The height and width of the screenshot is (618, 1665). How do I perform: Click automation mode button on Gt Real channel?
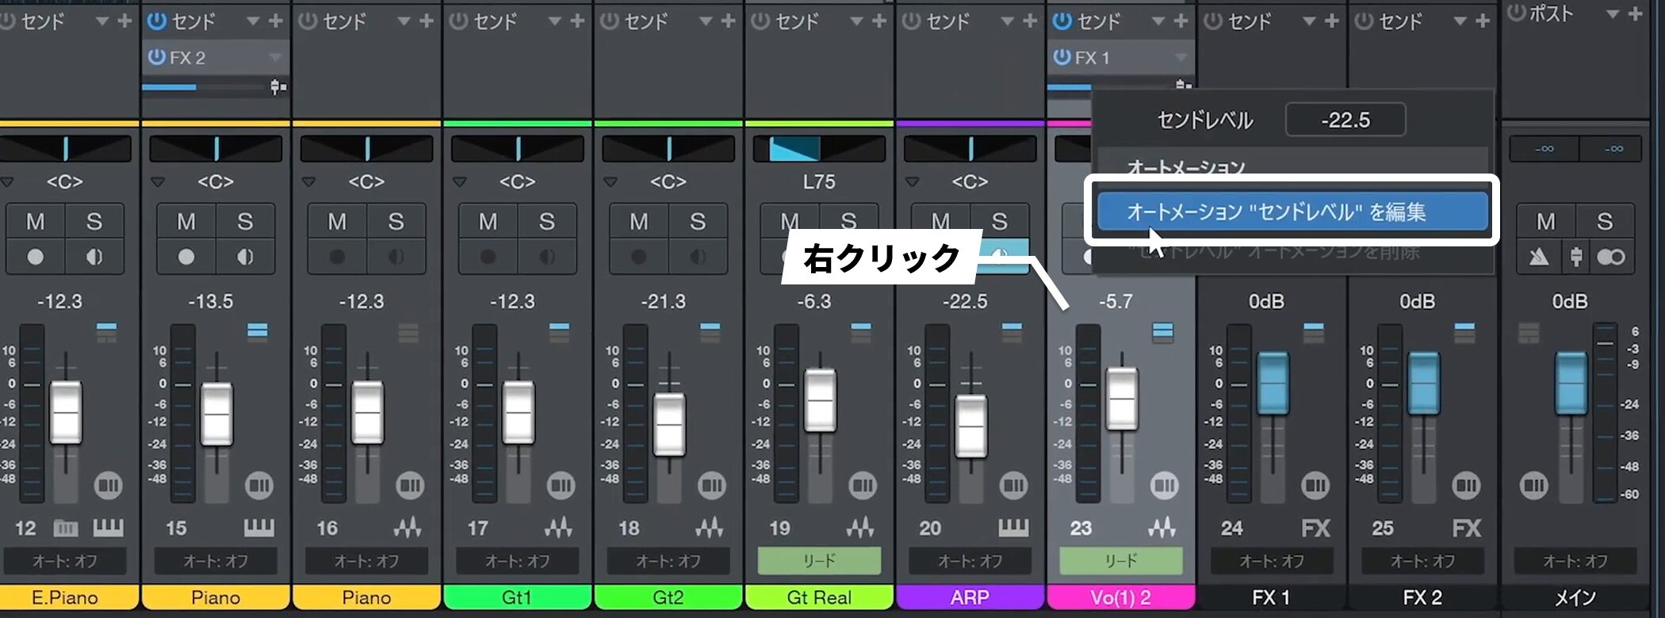click(x=818, y=561)
